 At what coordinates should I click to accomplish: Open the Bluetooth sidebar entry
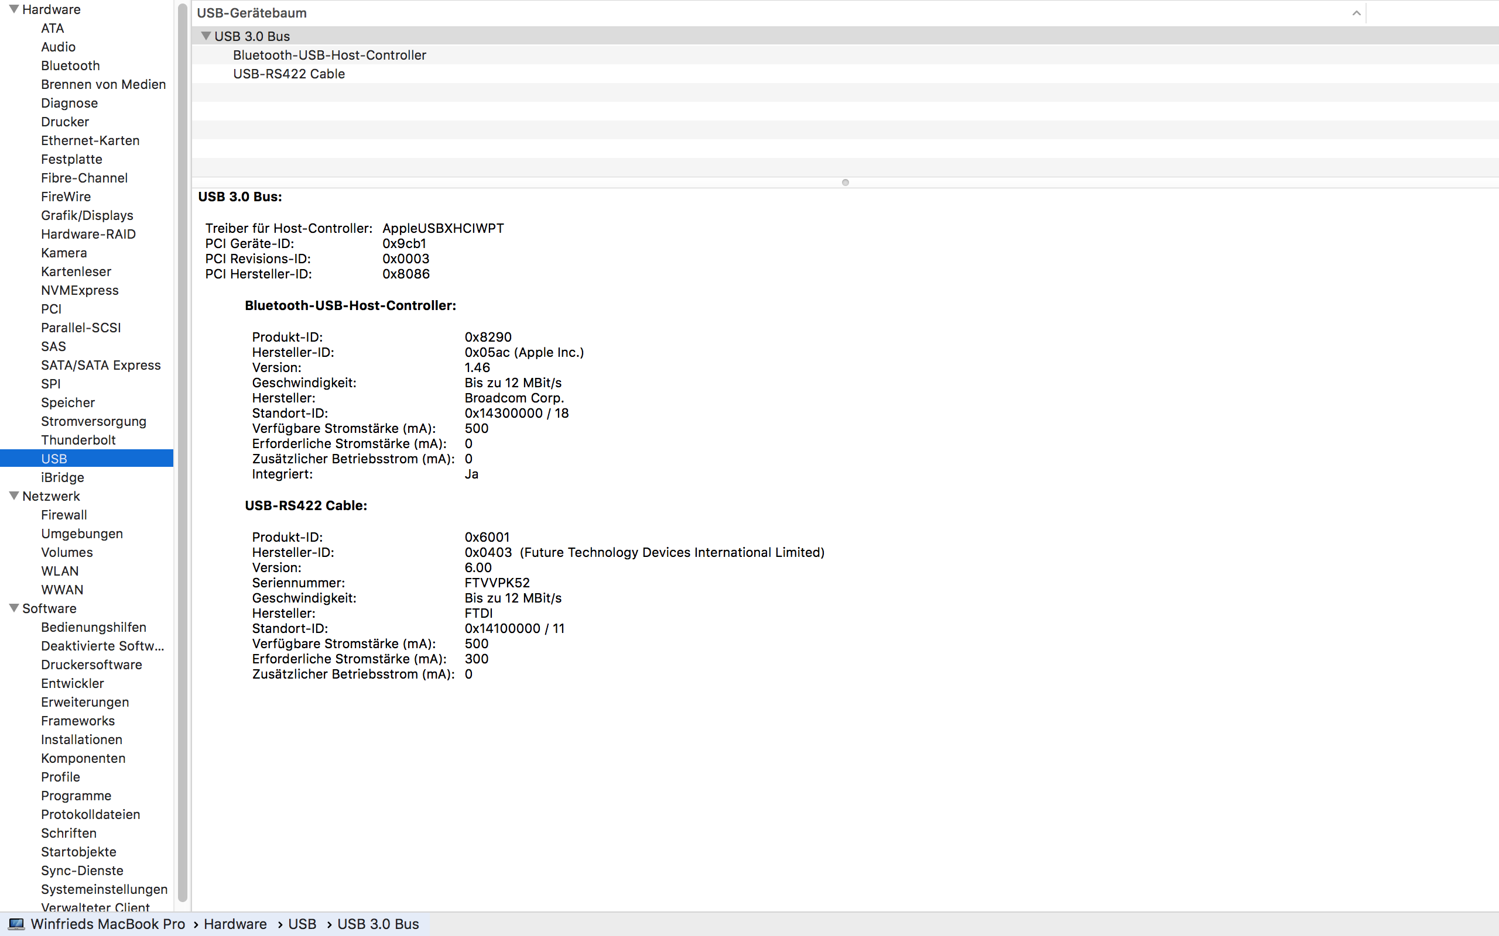[70, 66]
